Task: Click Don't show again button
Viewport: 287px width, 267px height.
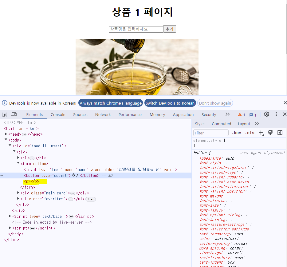Action: pos(215,103)
